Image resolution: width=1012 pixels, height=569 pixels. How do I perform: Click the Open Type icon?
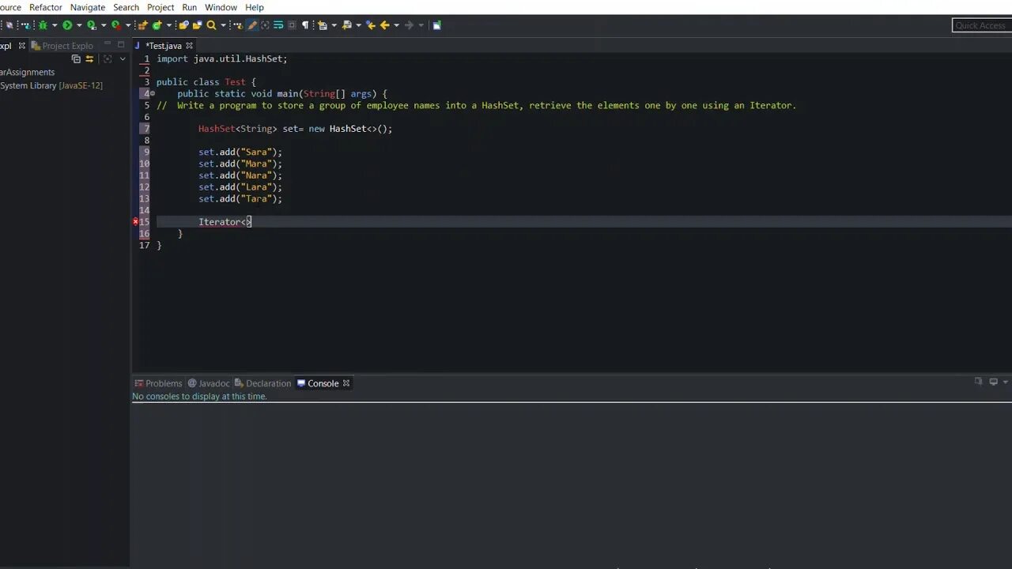click(183, 25)
